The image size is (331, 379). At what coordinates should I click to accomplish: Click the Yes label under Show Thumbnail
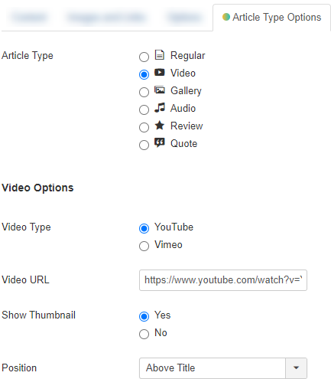click(x=163, y=315)
